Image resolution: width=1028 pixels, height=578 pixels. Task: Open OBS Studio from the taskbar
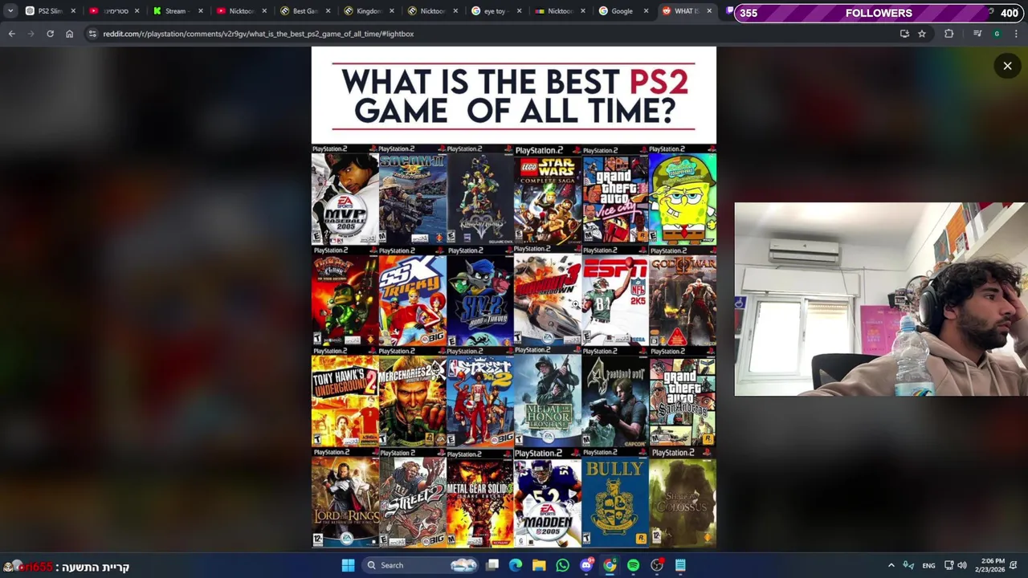click(x=657, y=565)
